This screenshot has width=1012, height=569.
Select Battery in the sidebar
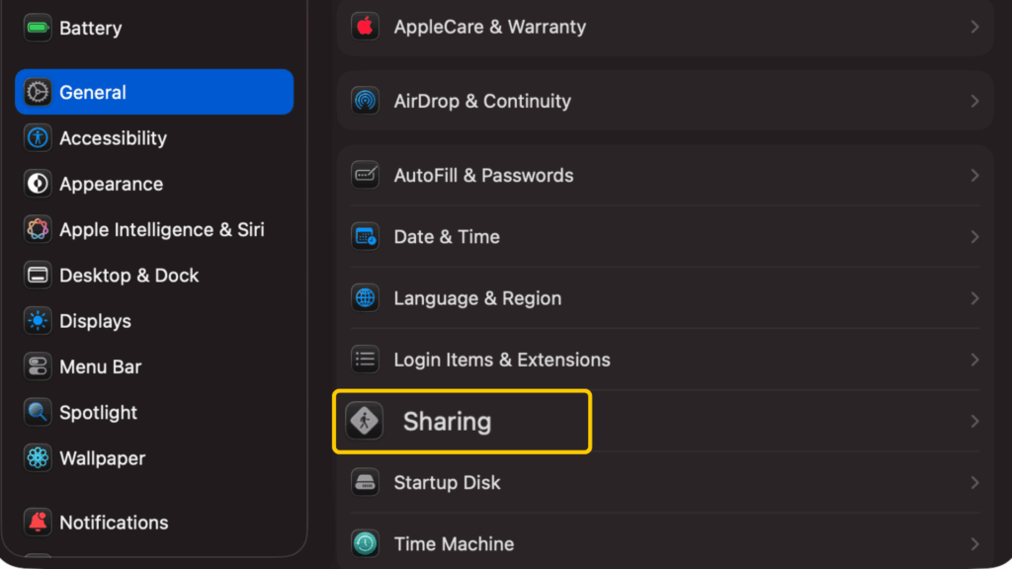(x=90, y=29)
